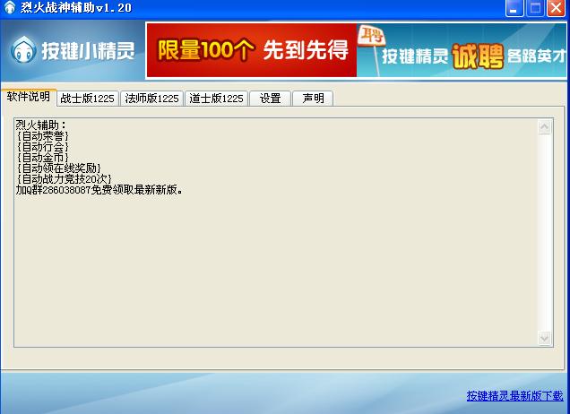Open the 按键精灵最新版下载 link
The width and height of the screenshot is (570, 414).
(x=514, y=395)
